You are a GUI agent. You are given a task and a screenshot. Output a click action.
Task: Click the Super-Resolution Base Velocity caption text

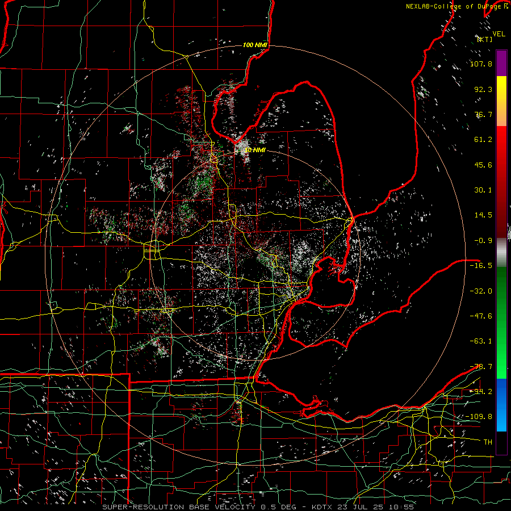[258, 507]
